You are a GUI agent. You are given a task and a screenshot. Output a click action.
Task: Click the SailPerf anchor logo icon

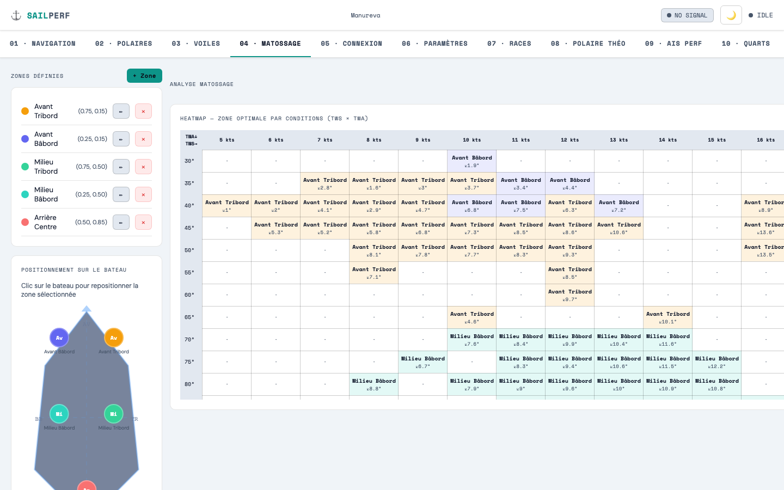[x=16, y=15]
